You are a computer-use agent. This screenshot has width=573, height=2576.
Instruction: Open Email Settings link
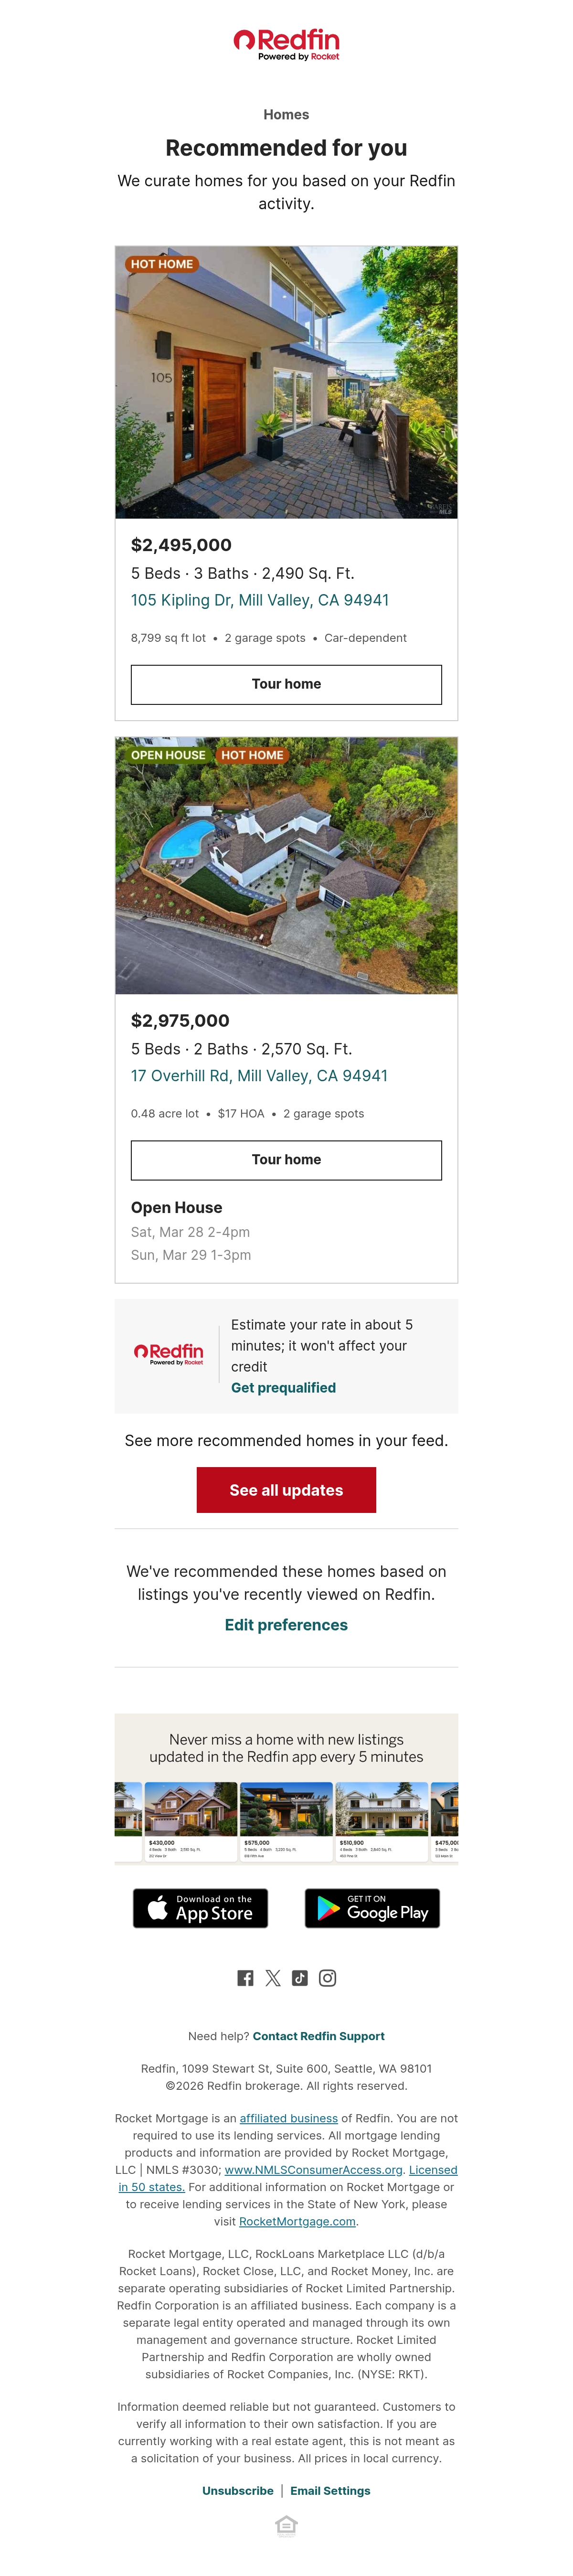coord(330,2490)
